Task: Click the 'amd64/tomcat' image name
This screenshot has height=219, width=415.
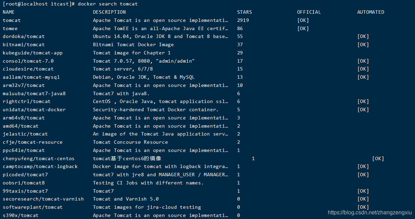Action: click(21, 126)
